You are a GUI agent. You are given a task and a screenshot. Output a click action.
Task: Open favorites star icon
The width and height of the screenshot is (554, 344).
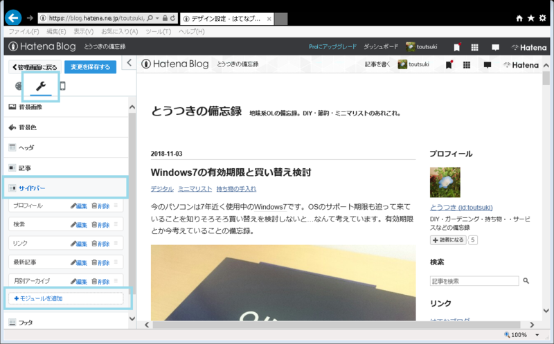pos(530,18)
